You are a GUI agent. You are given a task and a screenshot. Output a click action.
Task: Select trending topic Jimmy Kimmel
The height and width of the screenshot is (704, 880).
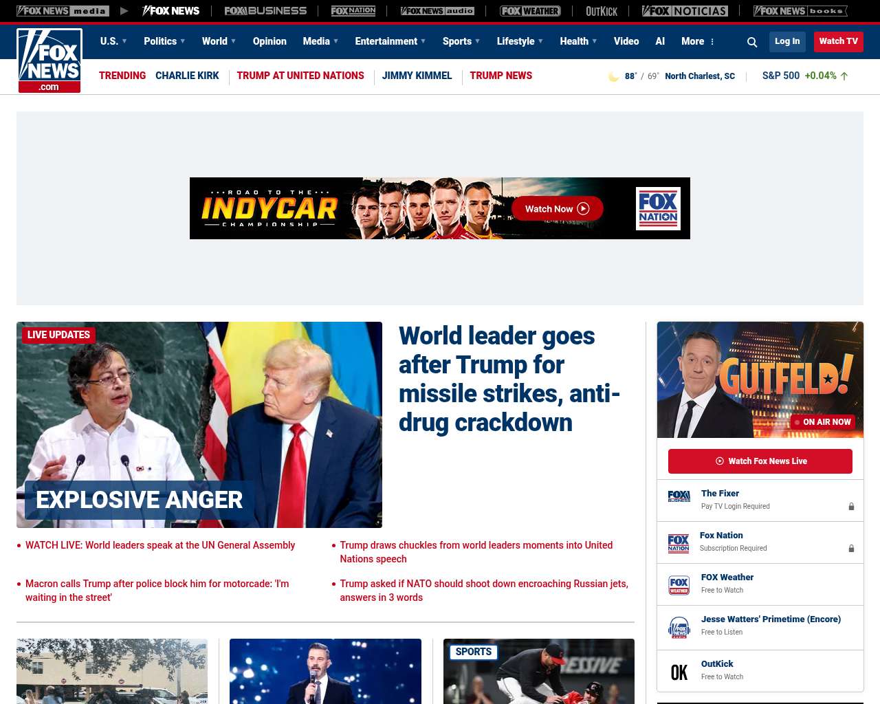(417, 76)
